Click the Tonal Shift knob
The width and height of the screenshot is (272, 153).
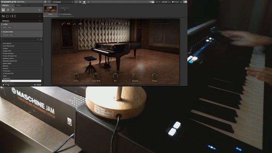[96, 76]
